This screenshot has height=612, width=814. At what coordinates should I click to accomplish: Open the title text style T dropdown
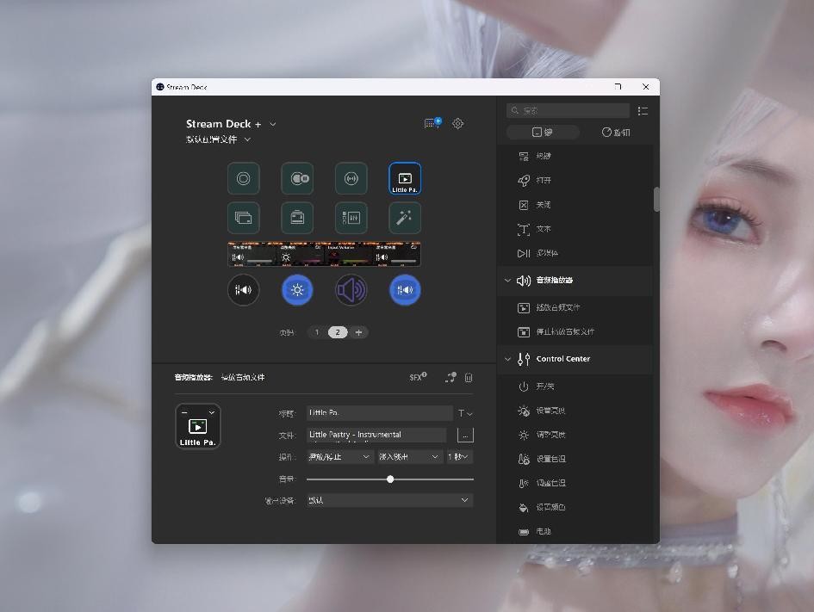[464, 413]
